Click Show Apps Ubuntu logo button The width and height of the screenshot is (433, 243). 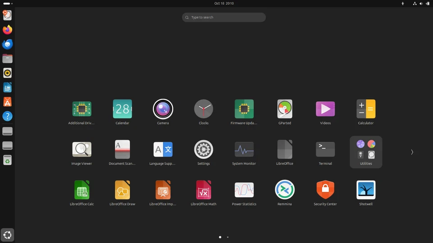(x=8, y=235)
